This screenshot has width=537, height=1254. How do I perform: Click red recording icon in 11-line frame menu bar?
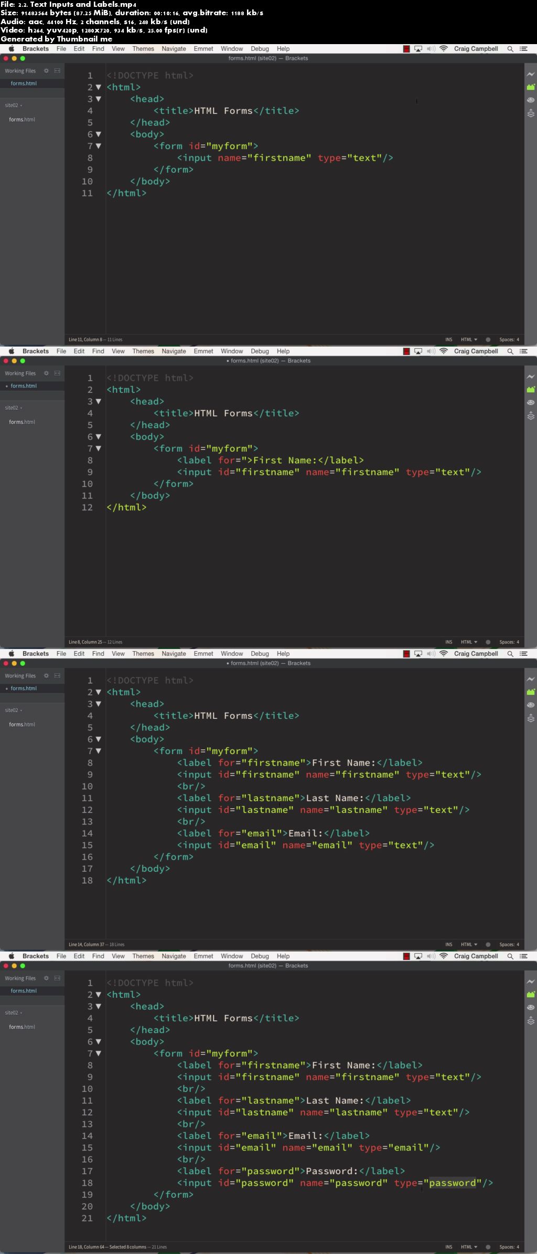406,49
